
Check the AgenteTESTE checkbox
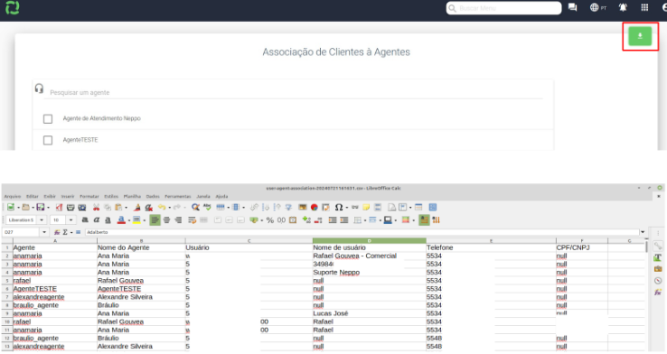48,140
